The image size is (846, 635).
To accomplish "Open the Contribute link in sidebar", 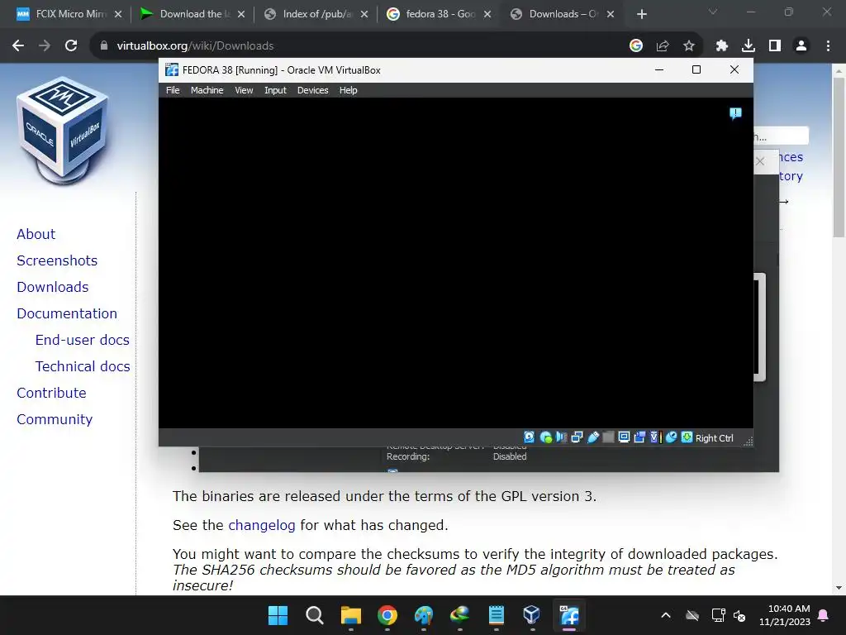I will point(51,393).
